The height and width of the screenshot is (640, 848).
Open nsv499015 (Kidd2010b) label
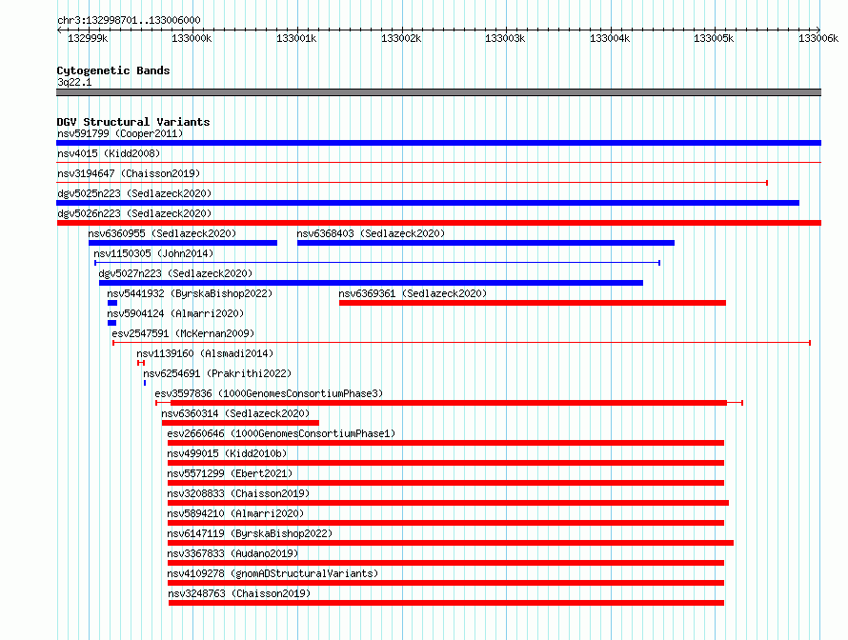tap(227, 453)
